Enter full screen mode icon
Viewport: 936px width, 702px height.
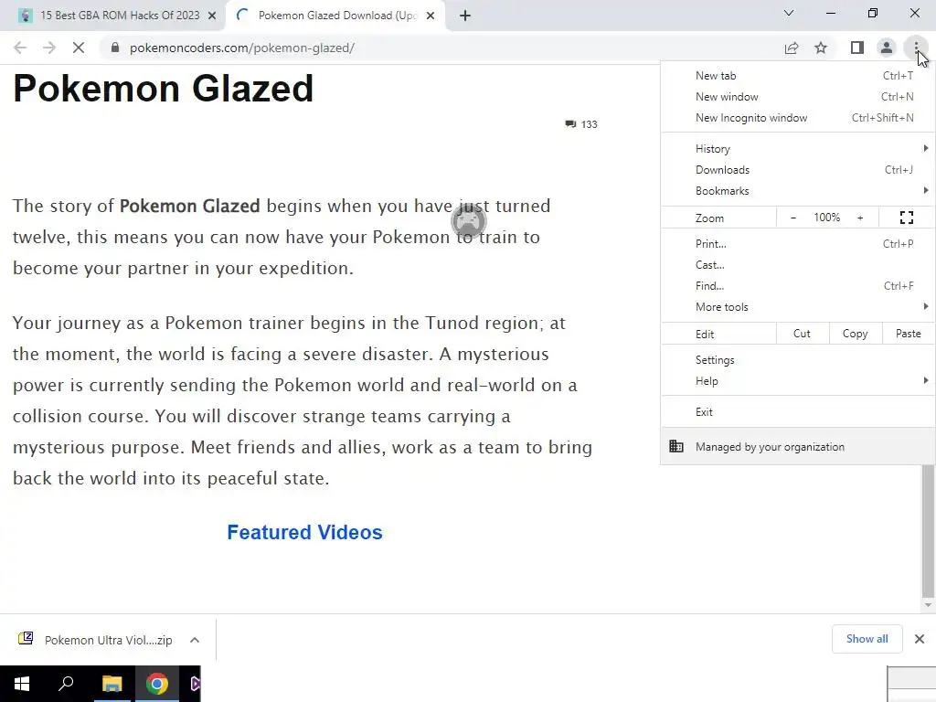pyautogui.click(x=906, y=218)
